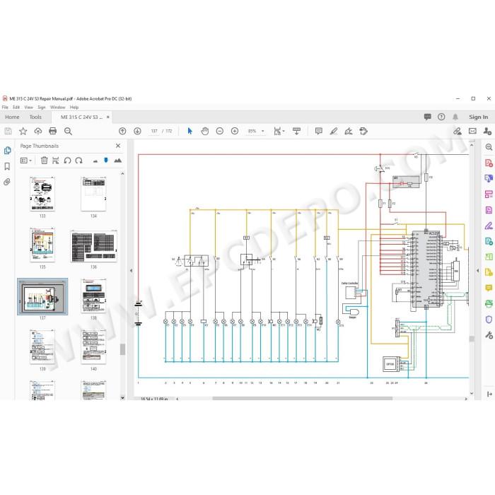495x495 pixels.
Task: Add a comment sticky note
Action: click(319, 131)
